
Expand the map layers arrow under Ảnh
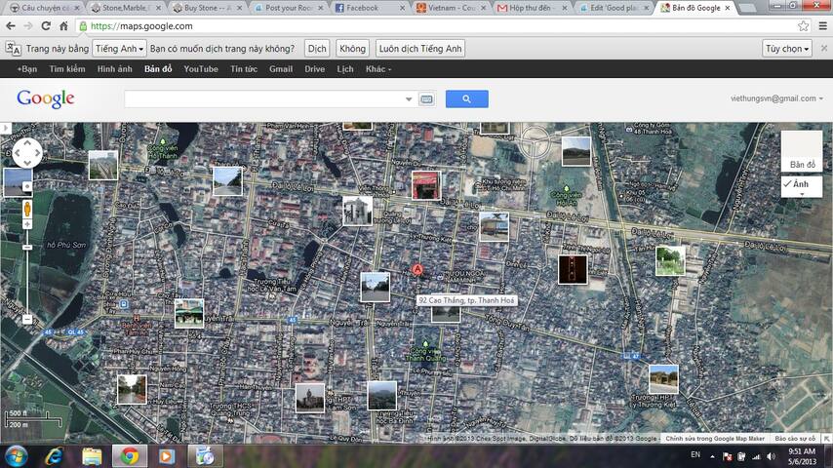(802, 195)
